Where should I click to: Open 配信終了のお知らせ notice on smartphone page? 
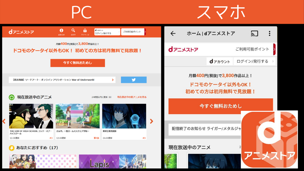point(205,129)
